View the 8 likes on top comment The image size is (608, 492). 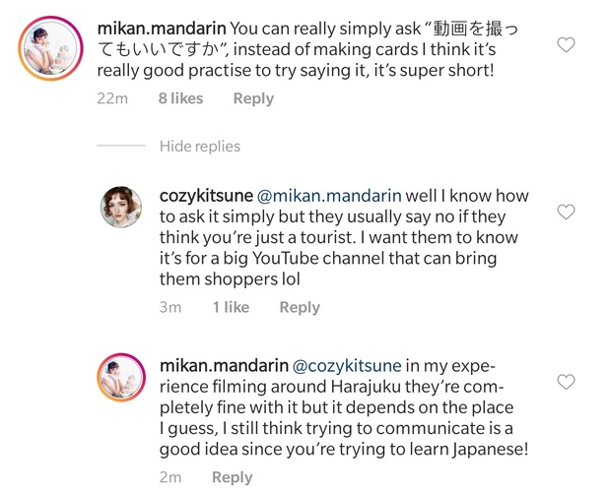[x=180, y=98]
